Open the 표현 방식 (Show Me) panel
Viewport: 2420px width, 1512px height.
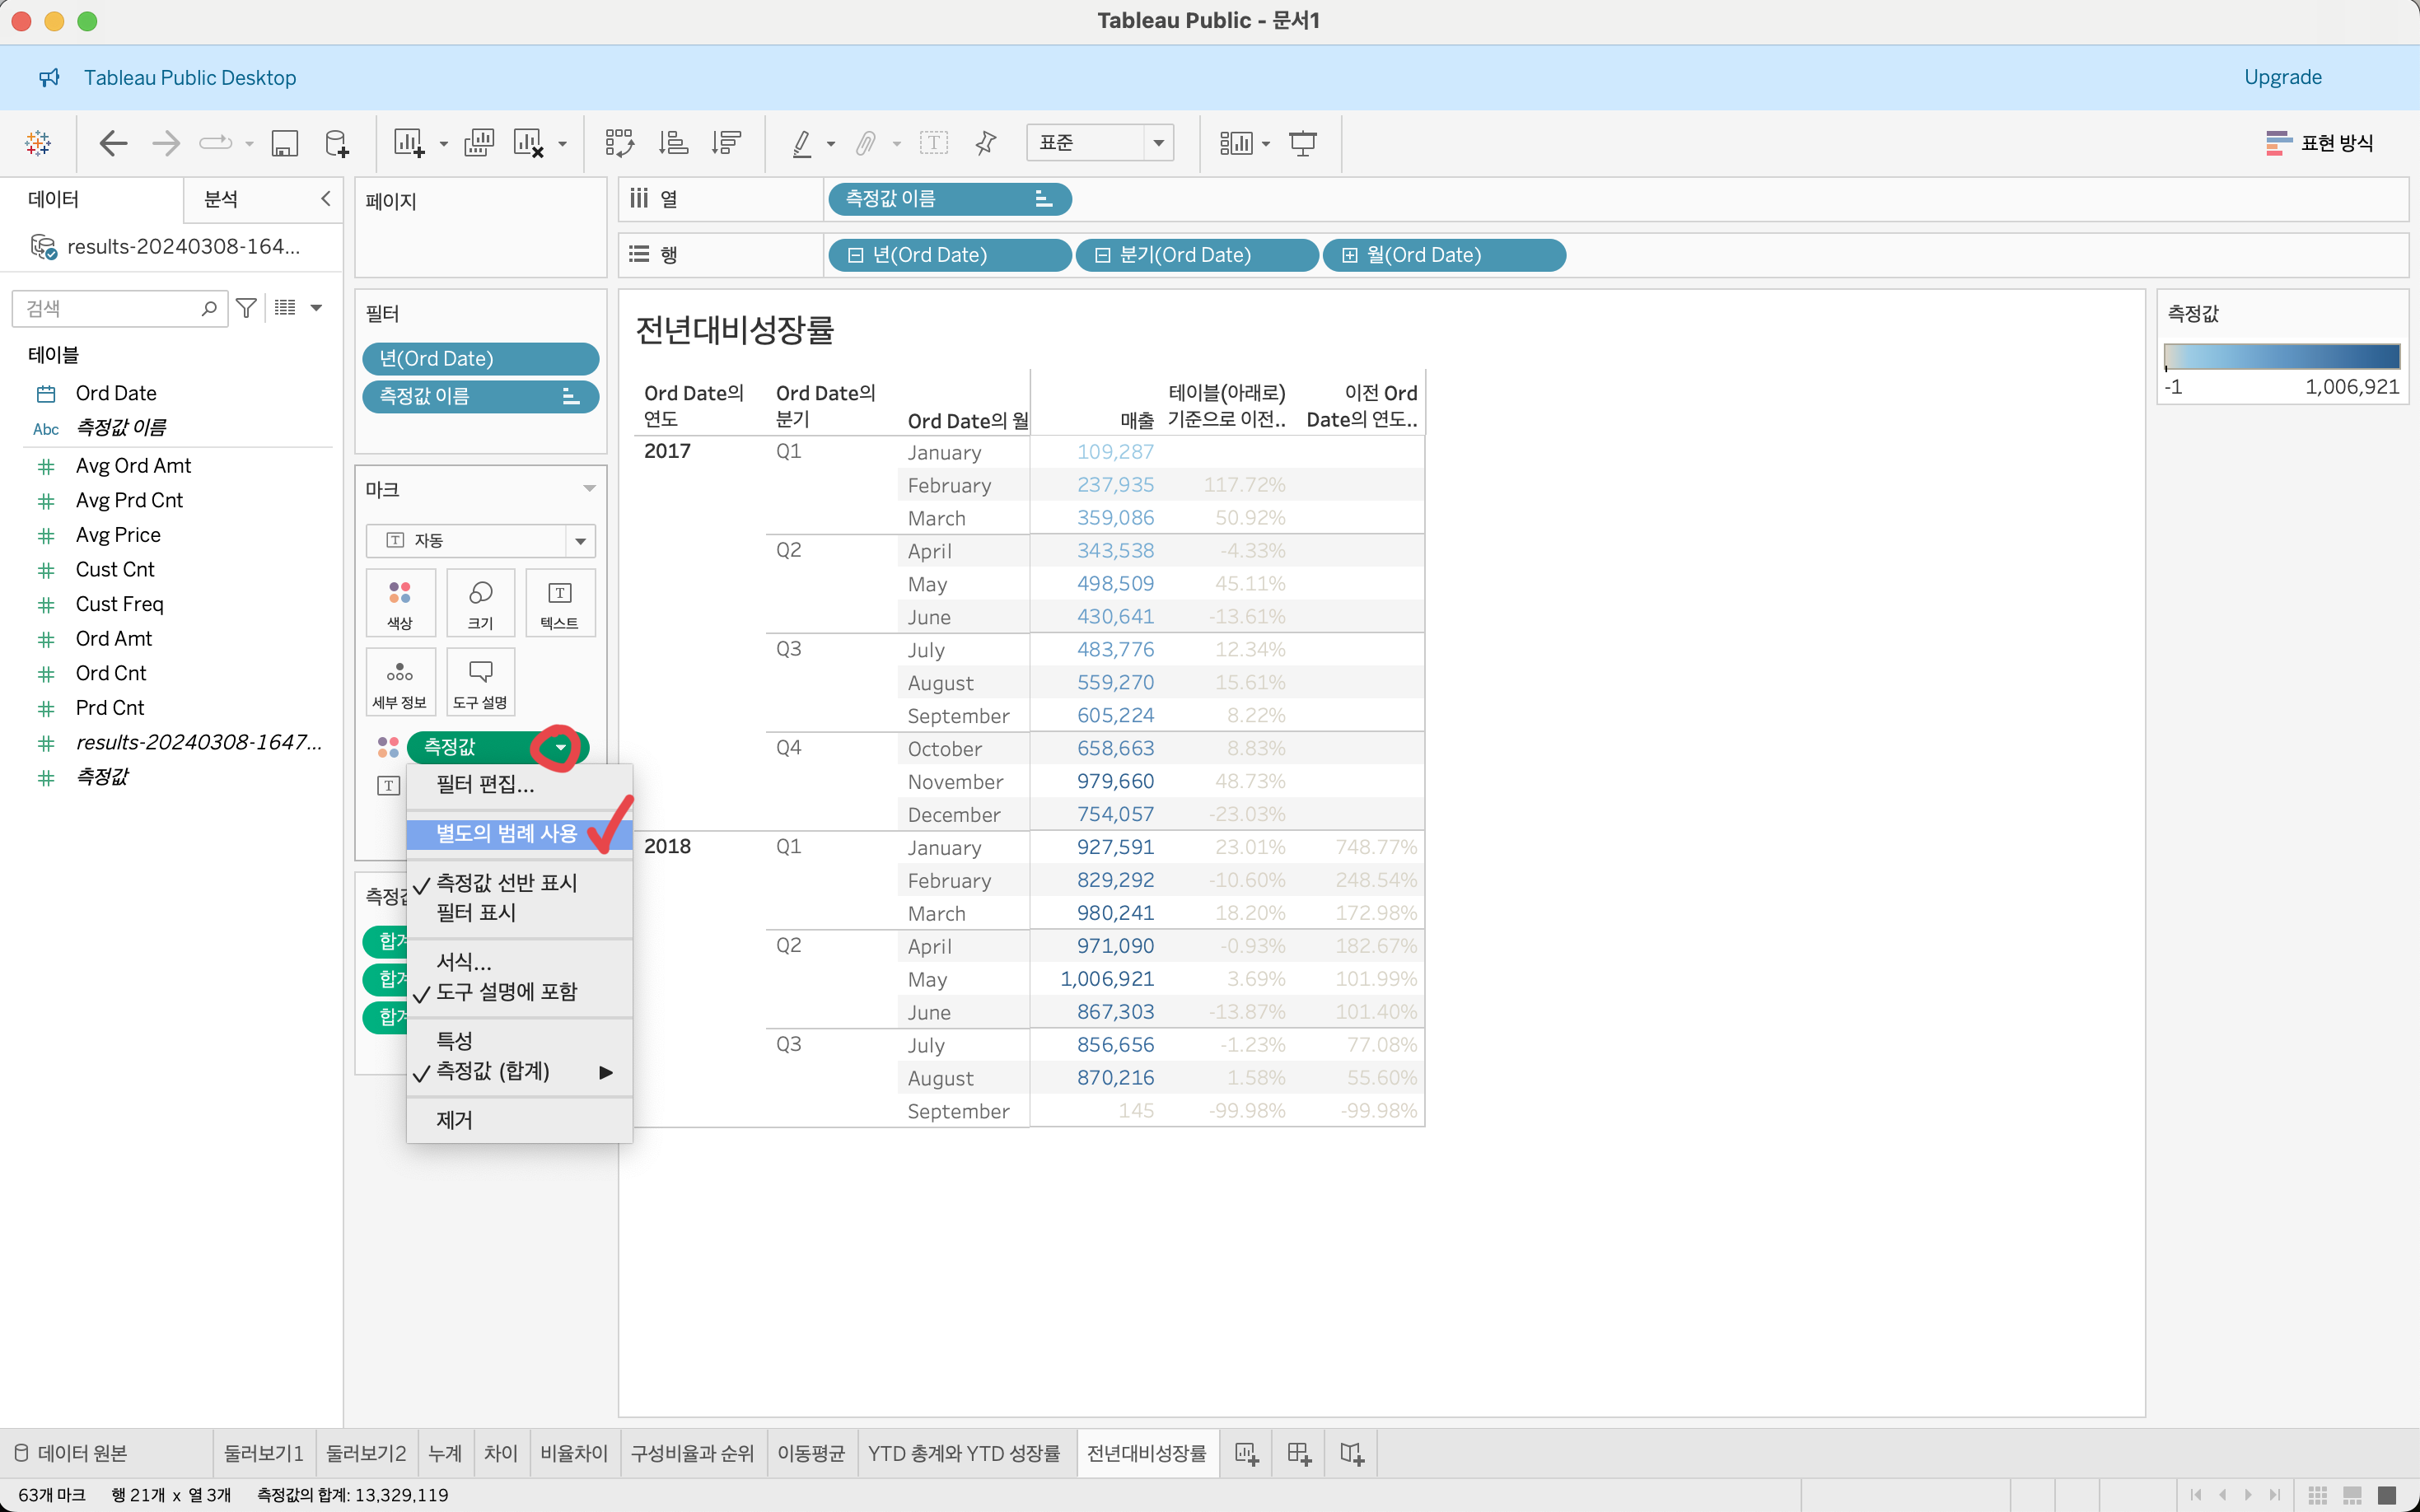2319,143
